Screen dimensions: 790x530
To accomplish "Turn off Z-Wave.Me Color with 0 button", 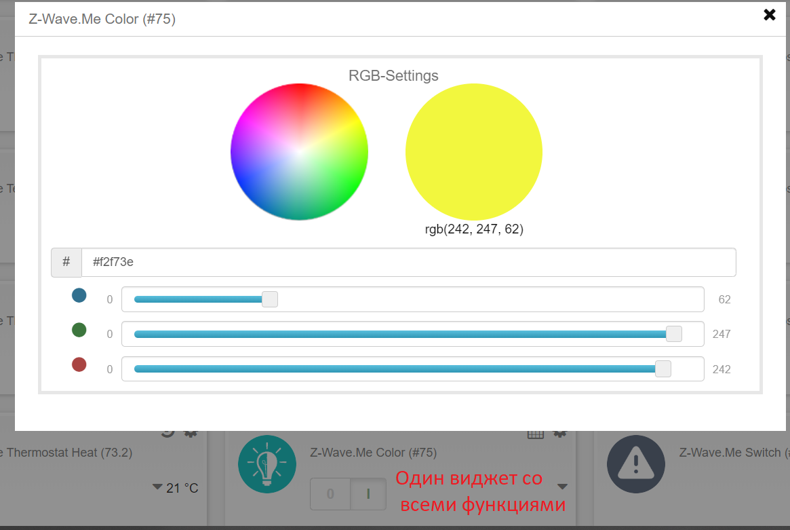I will 330,493.
